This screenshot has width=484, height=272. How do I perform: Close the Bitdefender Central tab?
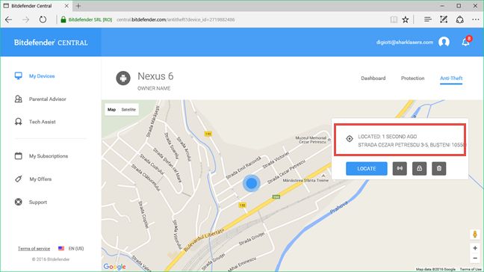point(66,6)
